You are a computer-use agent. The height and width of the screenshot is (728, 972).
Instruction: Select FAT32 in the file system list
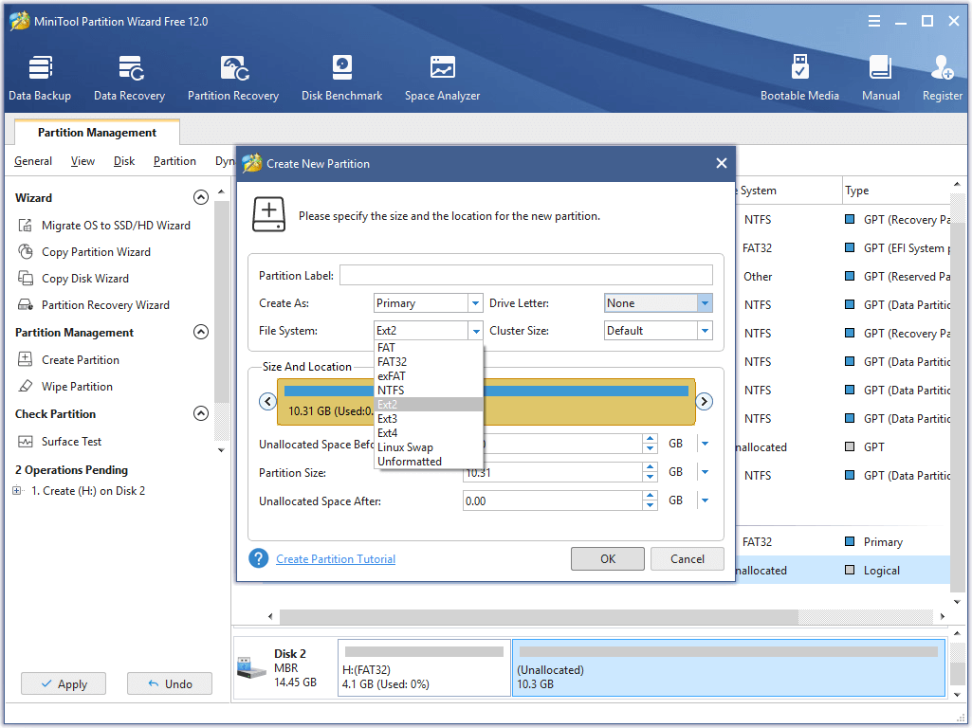pyautogui.click(x=429, y=362)
